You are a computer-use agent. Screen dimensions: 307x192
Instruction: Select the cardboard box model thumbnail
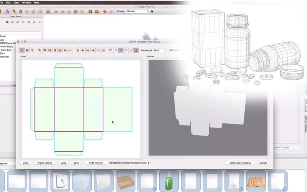coord(125,181)
